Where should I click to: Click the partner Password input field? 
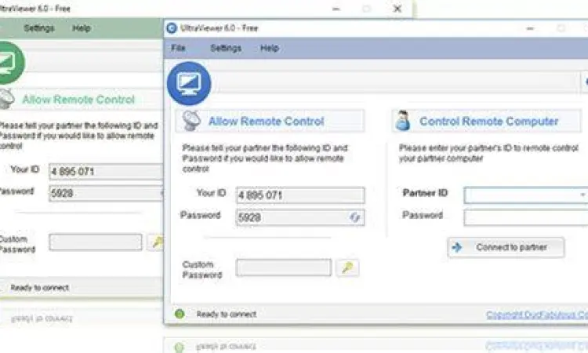click(525, 217)
